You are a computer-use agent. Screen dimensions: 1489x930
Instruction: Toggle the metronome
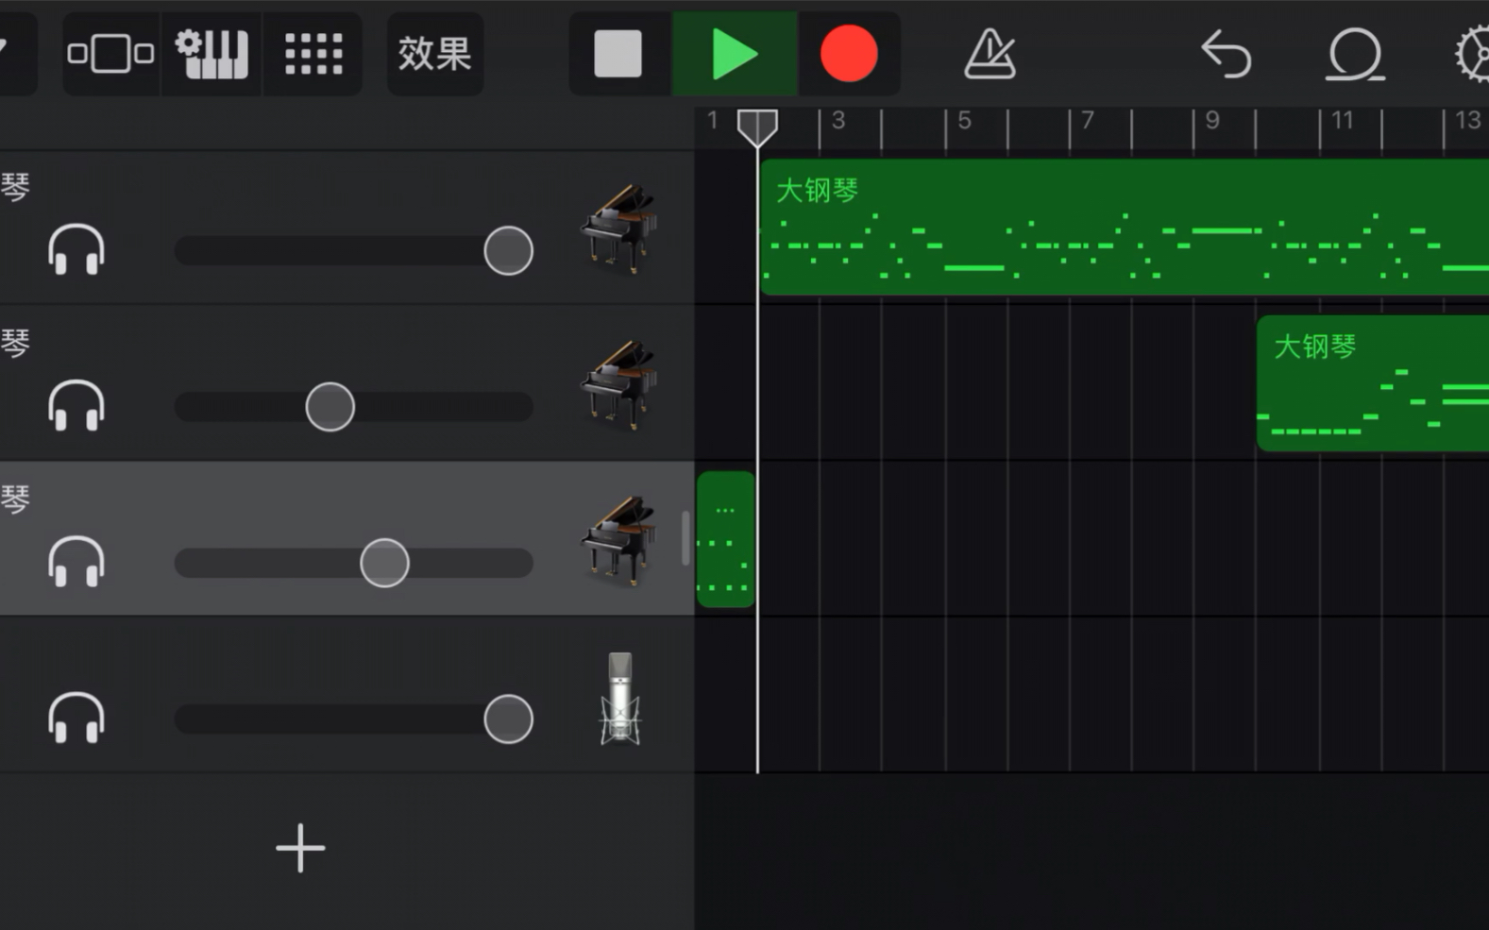coord(990,54)
